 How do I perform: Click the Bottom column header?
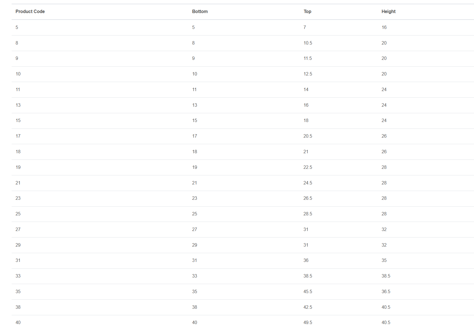[200, 12]
